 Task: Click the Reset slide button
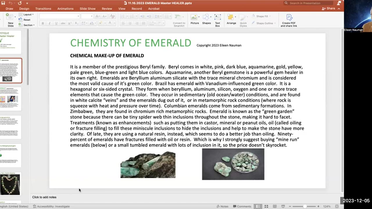24,20
